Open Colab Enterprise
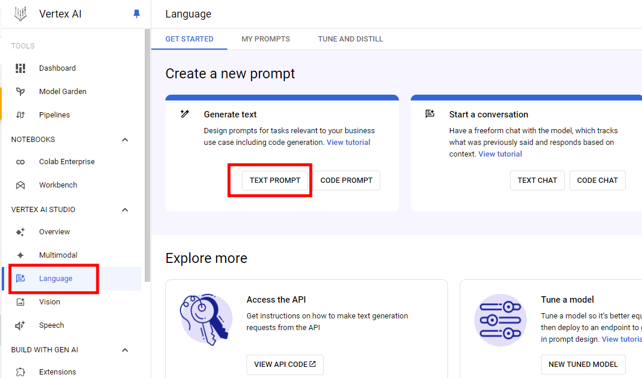 (67, 162)
